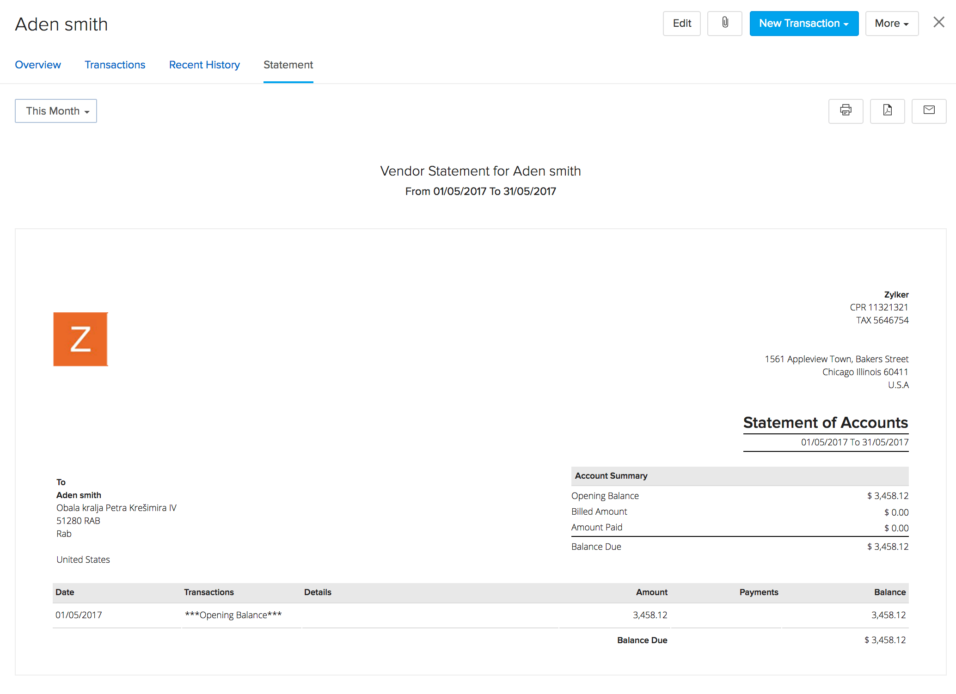Click the paperclip attachment icon
Viewport: 956px width, 694px height.
724,23
